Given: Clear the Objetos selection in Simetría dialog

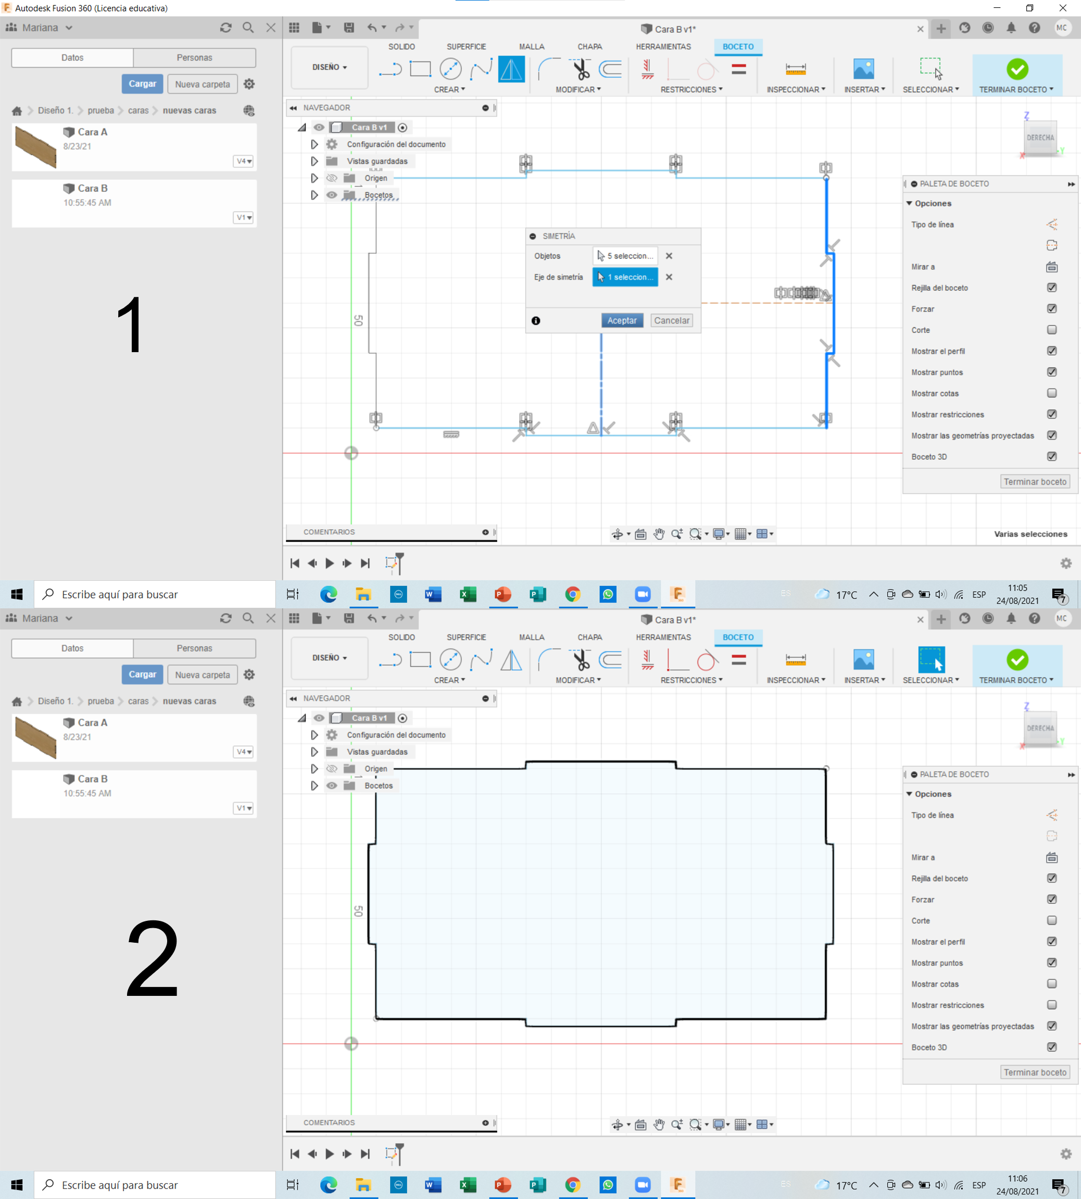Looking at the screenshot, I should tap(669, 256).
